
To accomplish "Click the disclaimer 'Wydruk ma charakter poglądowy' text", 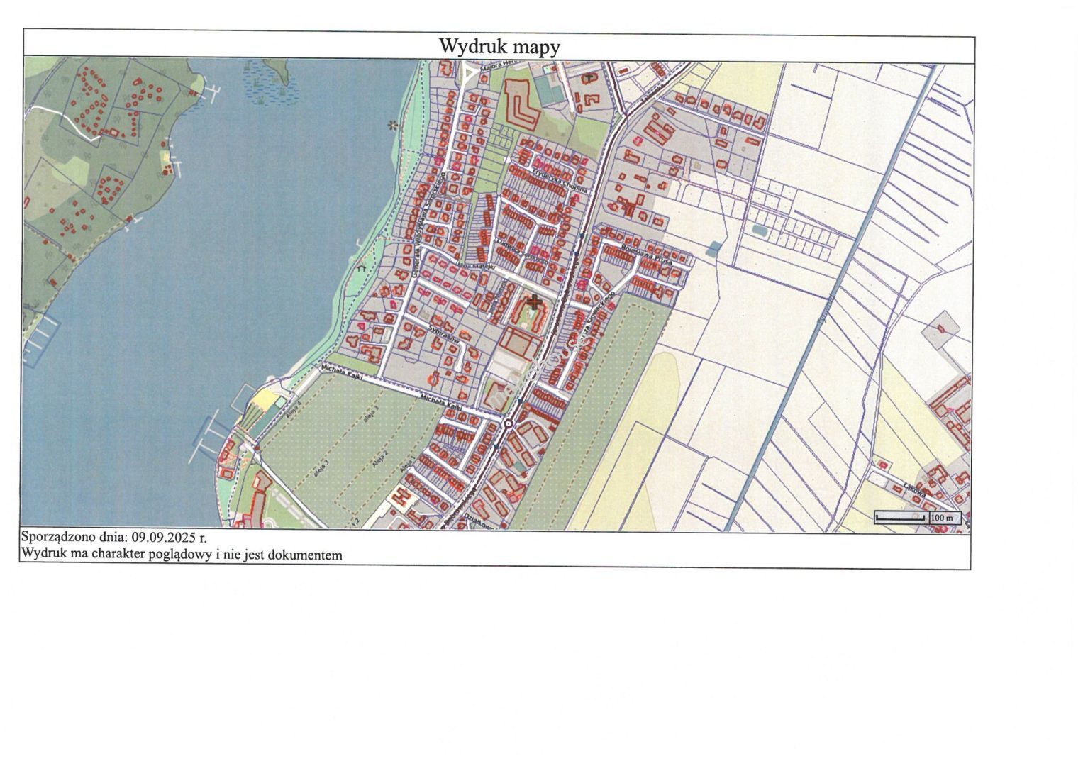I will coord(182,555).
